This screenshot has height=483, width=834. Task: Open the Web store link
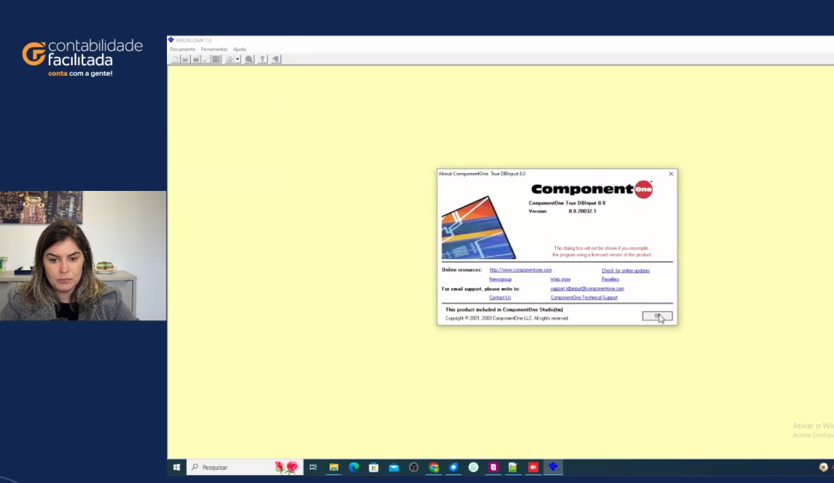point(560,280)
